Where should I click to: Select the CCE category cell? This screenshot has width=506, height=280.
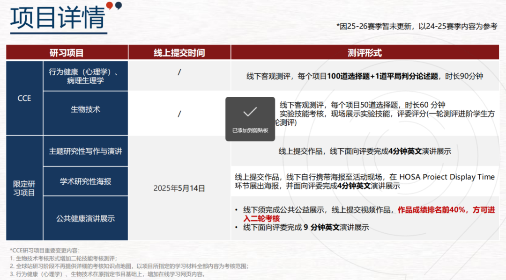24,98
